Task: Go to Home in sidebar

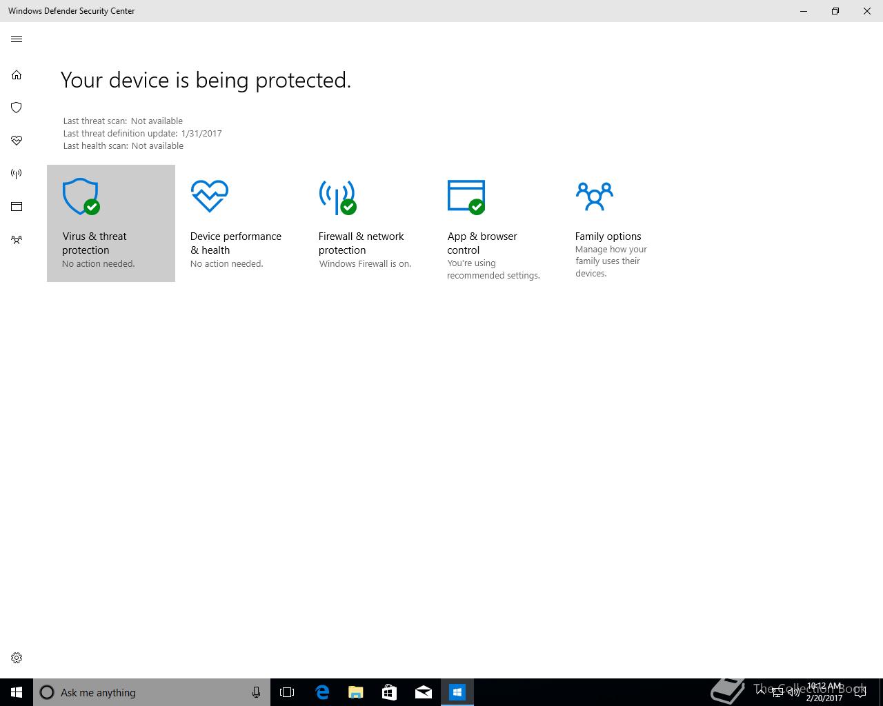Action: [17, 74]
